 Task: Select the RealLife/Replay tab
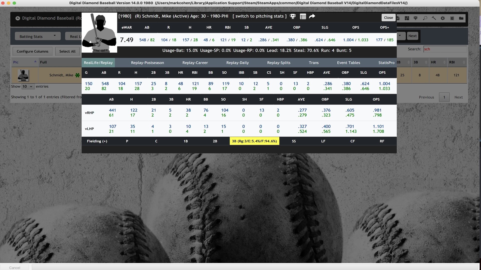tap(98, 63)
